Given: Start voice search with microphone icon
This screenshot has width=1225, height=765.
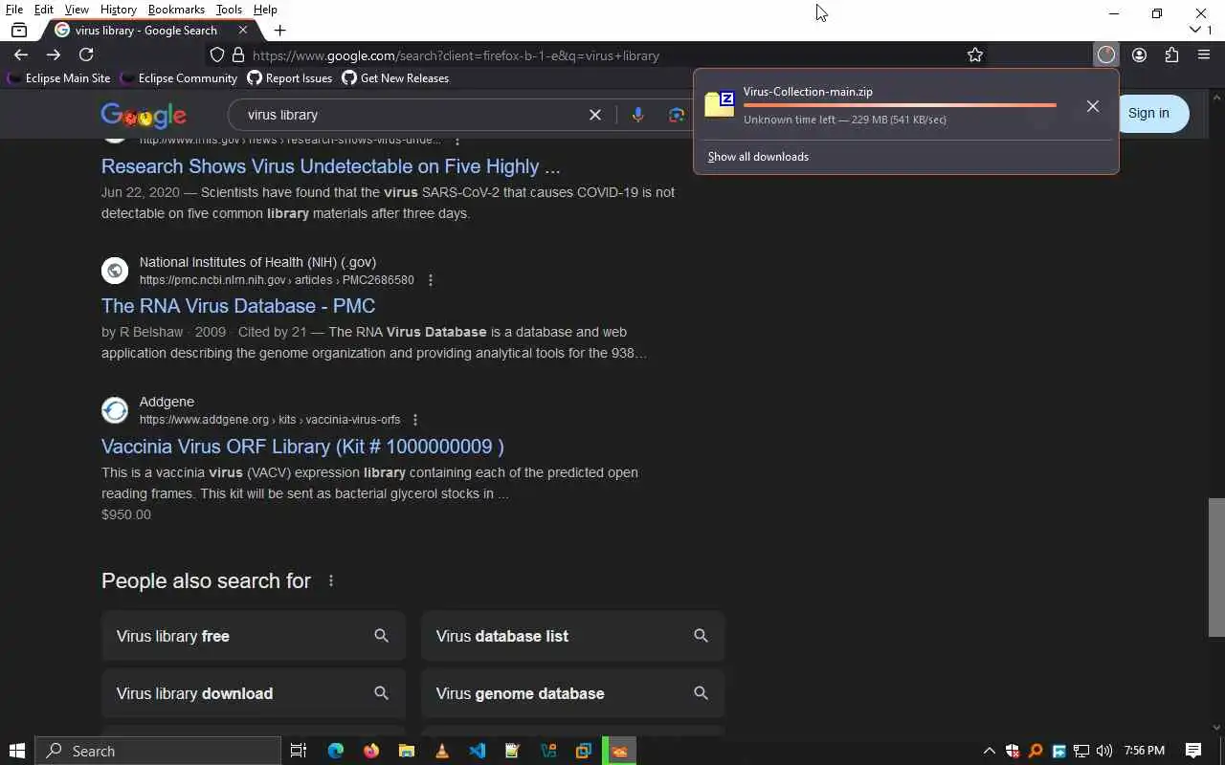Looking at the screenshot, I should tap(637, 115).
